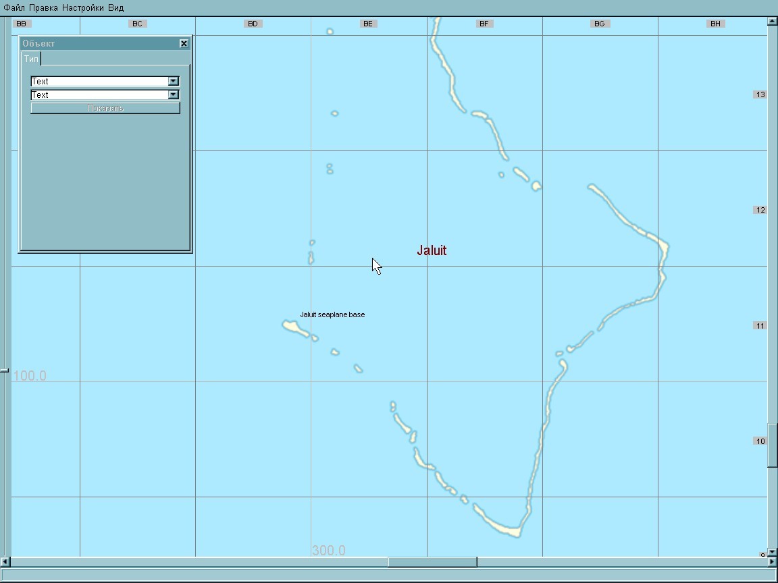Expand the first Text dropdown arrow
This screenshot has height=583, width=778.
coord(173,81)
